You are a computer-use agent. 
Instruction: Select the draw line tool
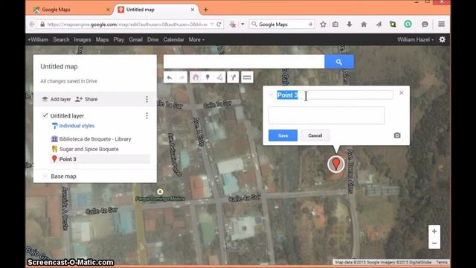point(219,77)
